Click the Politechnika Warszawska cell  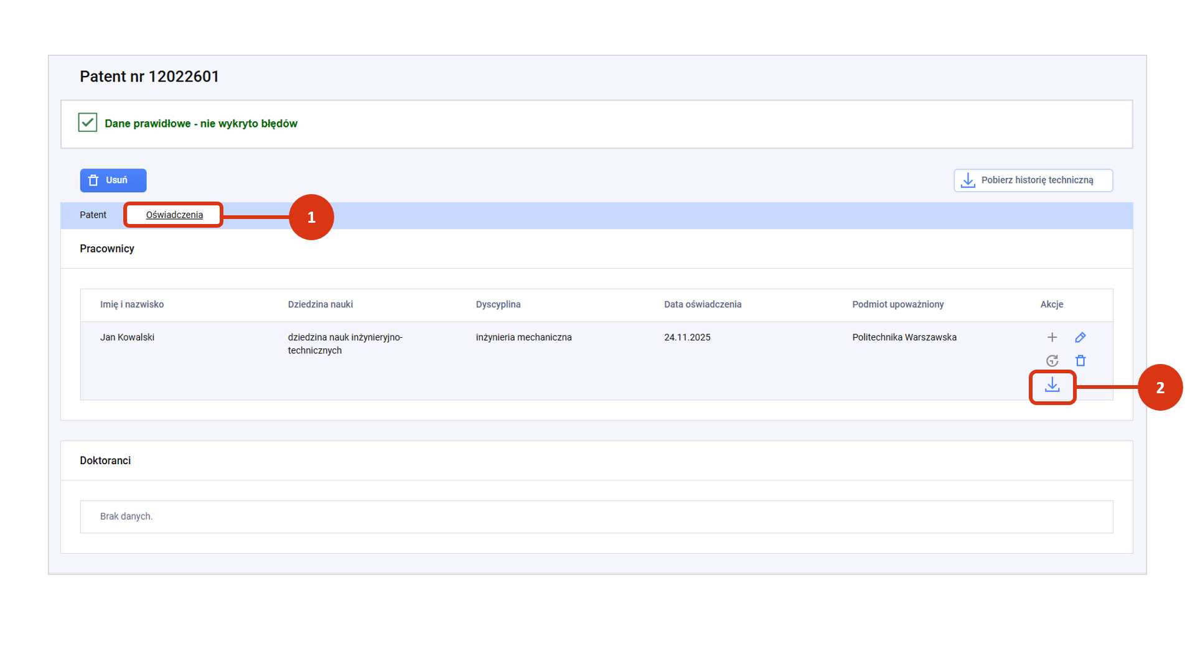coord(904,337)
